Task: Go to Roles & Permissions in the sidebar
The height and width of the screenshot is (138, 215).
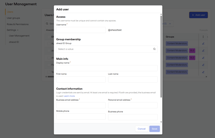Action: click(x=18, y=24)
